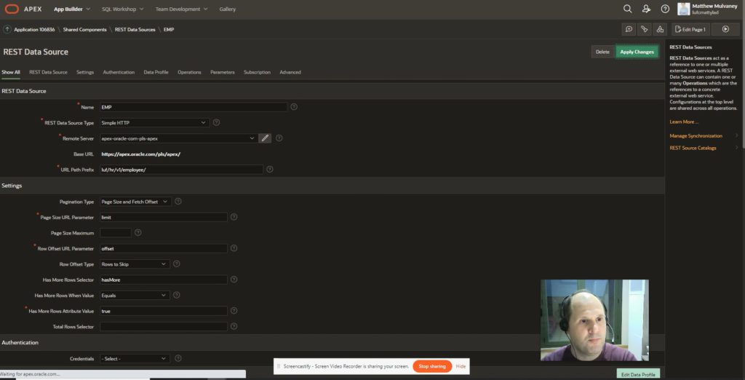
Task: Click into the Page Size Maximum field
Action: [x=116, y=232]
